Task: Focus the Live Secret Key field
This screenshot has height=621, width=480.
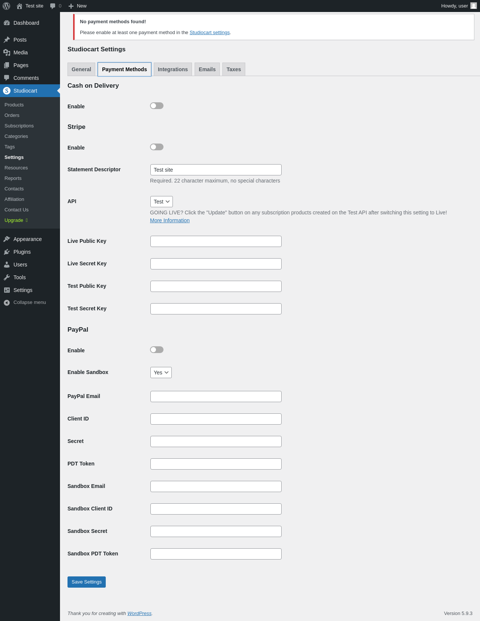Action: 216,264
